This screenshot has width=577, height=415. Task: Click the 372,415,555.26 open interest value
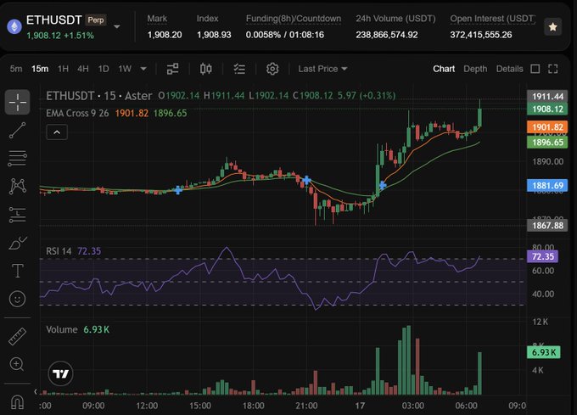tap(481, 35)
